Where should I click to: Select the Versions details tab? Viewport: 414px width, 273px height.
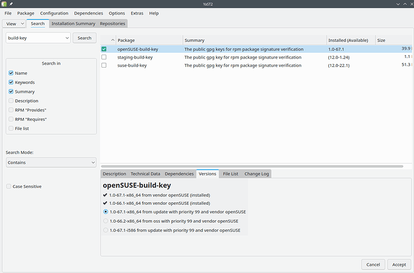208,174
